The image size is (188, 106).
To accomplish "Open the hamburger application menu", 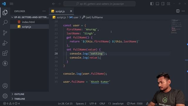I will point(11,4).
